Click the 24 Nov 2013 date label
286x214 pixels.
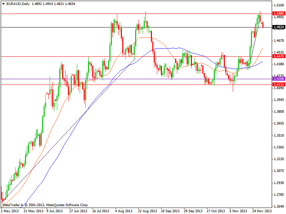pyautogui.click(x=262, y=211)
